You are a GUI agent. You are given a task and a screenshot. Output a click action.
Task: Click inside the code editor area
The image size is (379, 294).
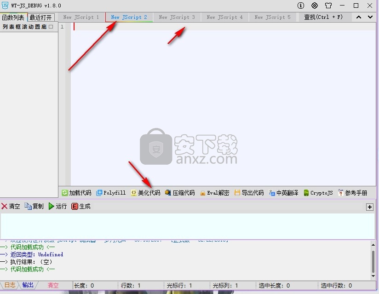223,104
